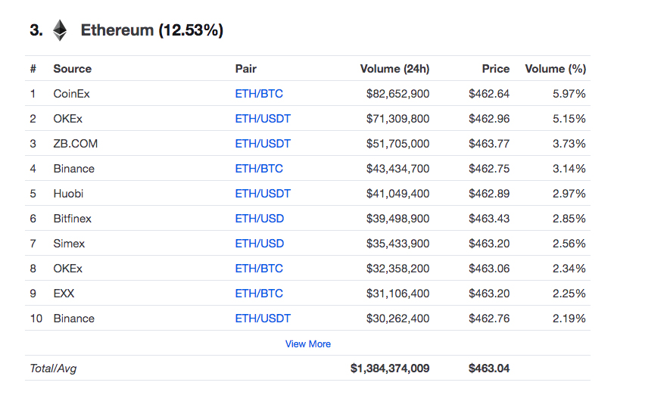The height and width of the screenshot is (398, 667).
Task: Select the $462.89 price value
Action: [489, 194]
